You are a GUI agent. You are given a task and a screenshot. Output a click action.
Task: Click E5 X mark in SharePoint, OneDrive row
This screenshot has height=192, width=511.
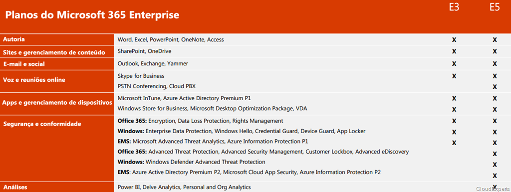click(495, 51)
